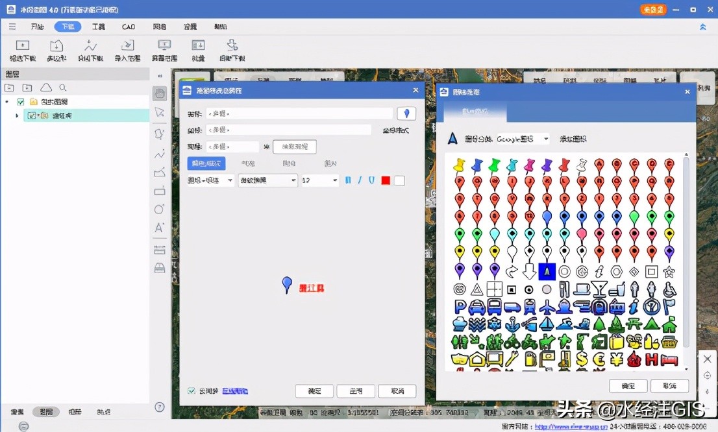Select the anchor symbol in icon picker
Viewport: 718px width, 432px height.
point(512,324)
